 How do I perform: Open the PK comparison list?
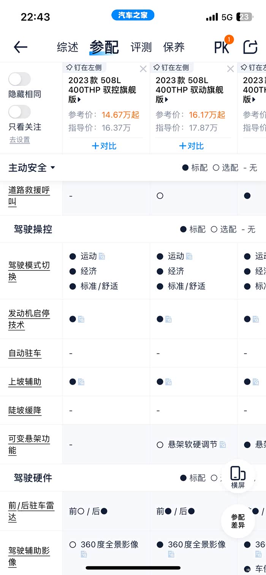tap(222, 47)
